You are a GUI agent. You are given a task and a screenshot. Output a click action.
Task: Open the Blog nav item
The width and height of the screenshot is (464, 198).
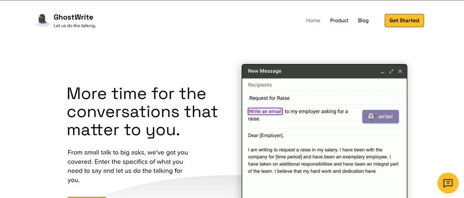363,20
